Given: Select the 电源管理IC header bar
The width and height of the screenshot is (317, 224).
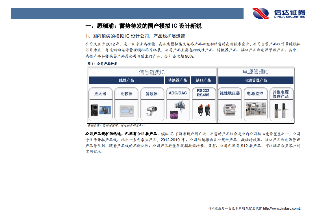Looking at the screenshot, I should [255, 72].
